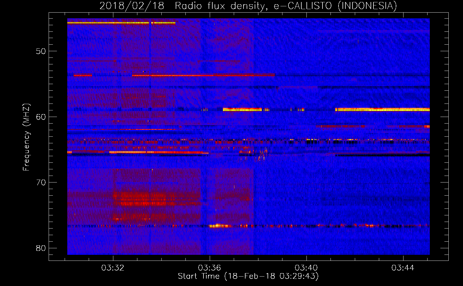Click the 80 MHz frequency tick label
Screen dimensions: 463x286
41,248
